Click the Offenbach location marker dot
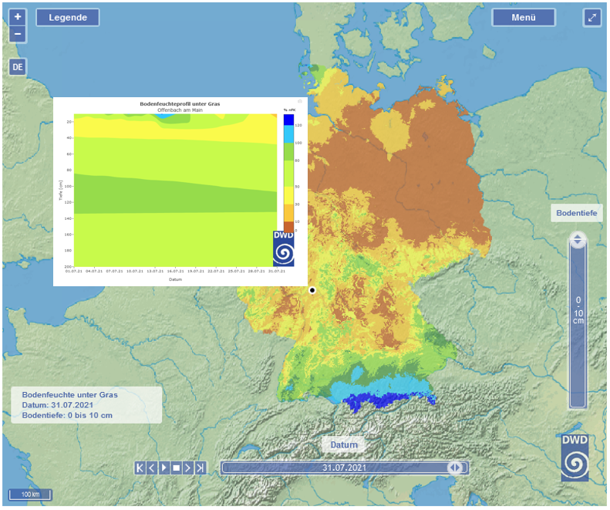The width and height of the screenshot is (610, 510). 312,290
